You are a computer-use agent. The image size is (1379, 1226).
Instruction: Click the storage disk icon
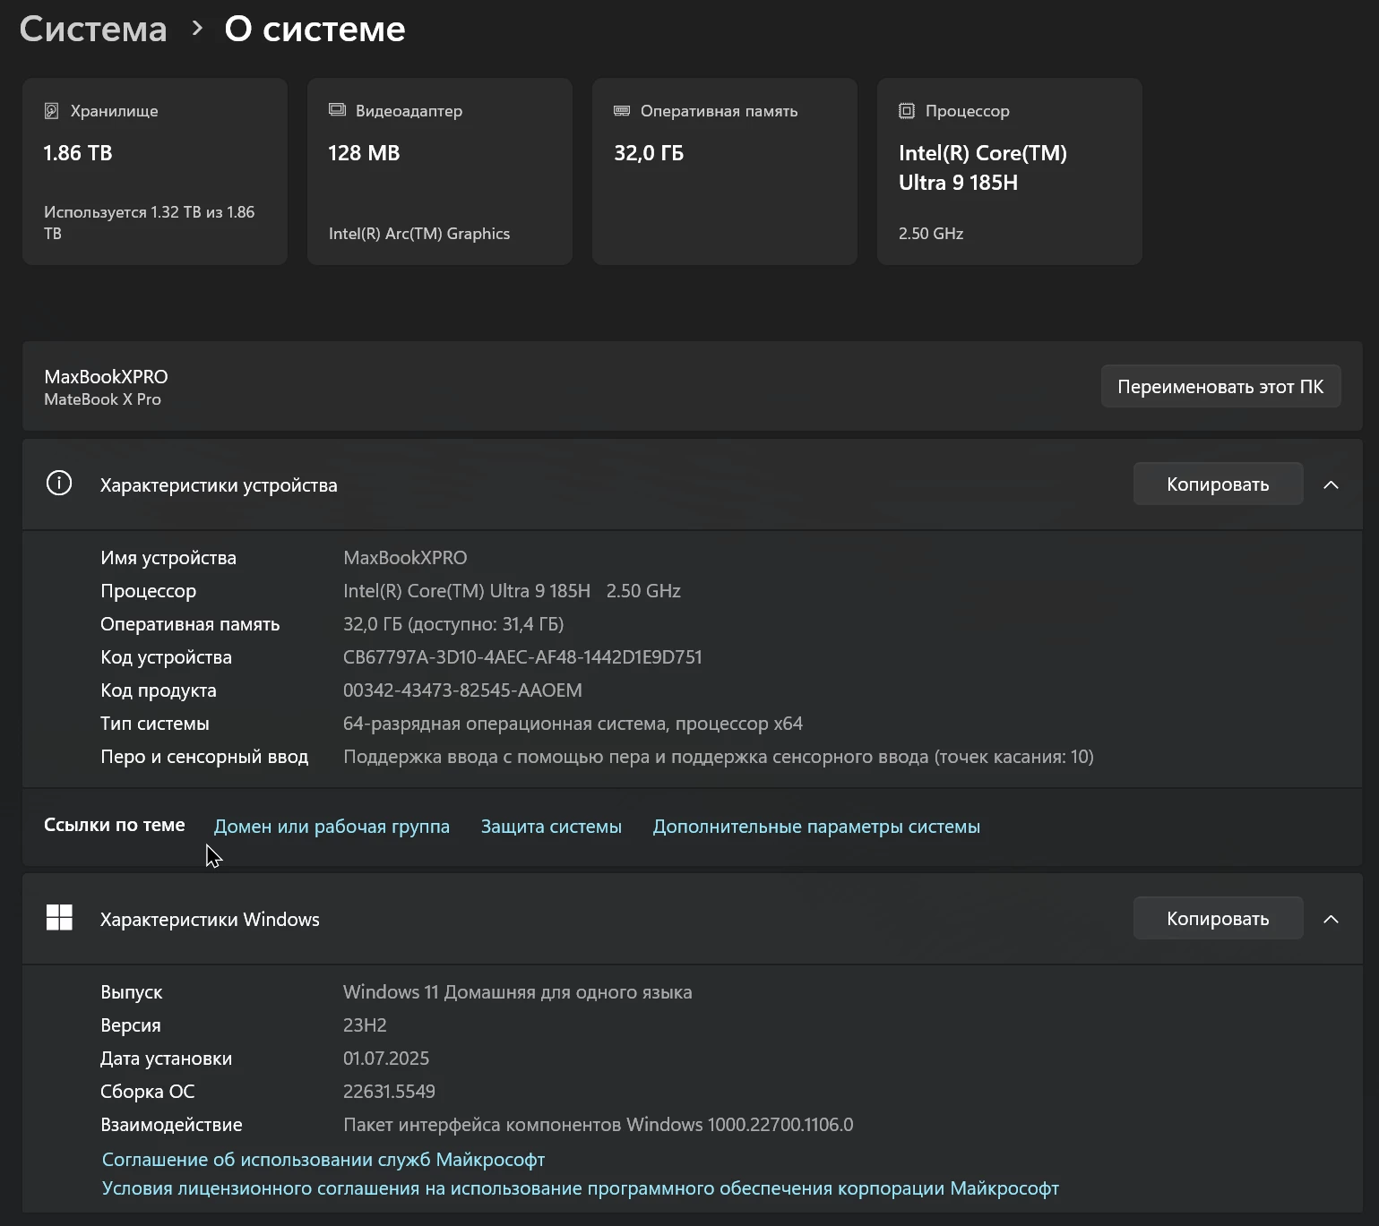point(52,111)
